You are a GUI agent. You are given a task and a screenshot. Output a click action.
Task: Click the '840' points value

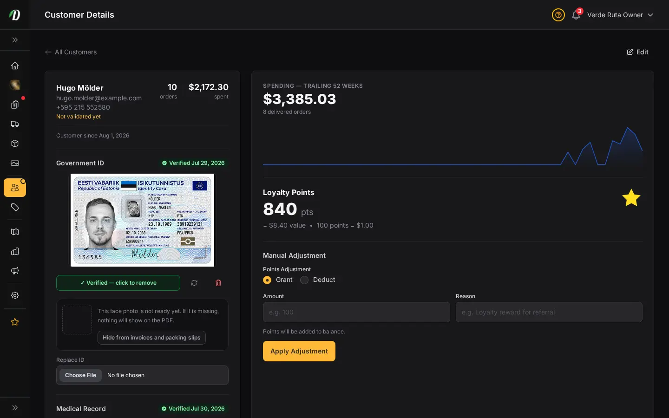click(280, 209)
